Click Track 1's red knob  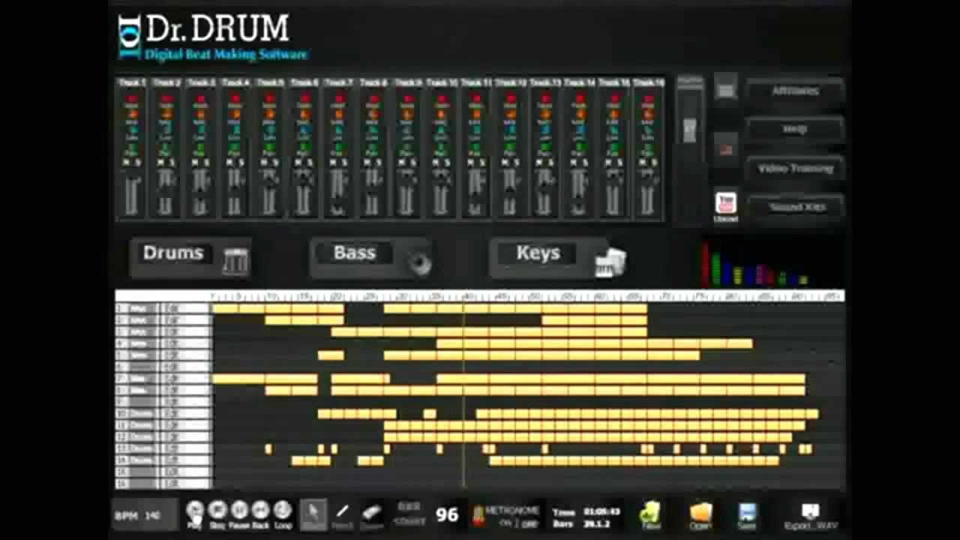coord(132,99)
